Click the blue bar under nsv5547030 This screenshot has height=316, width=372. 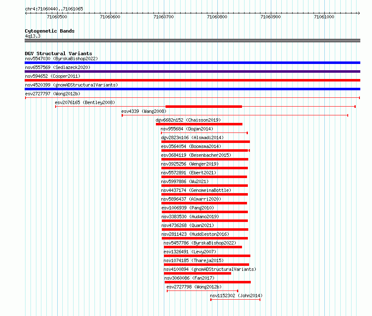pos(192,63)
